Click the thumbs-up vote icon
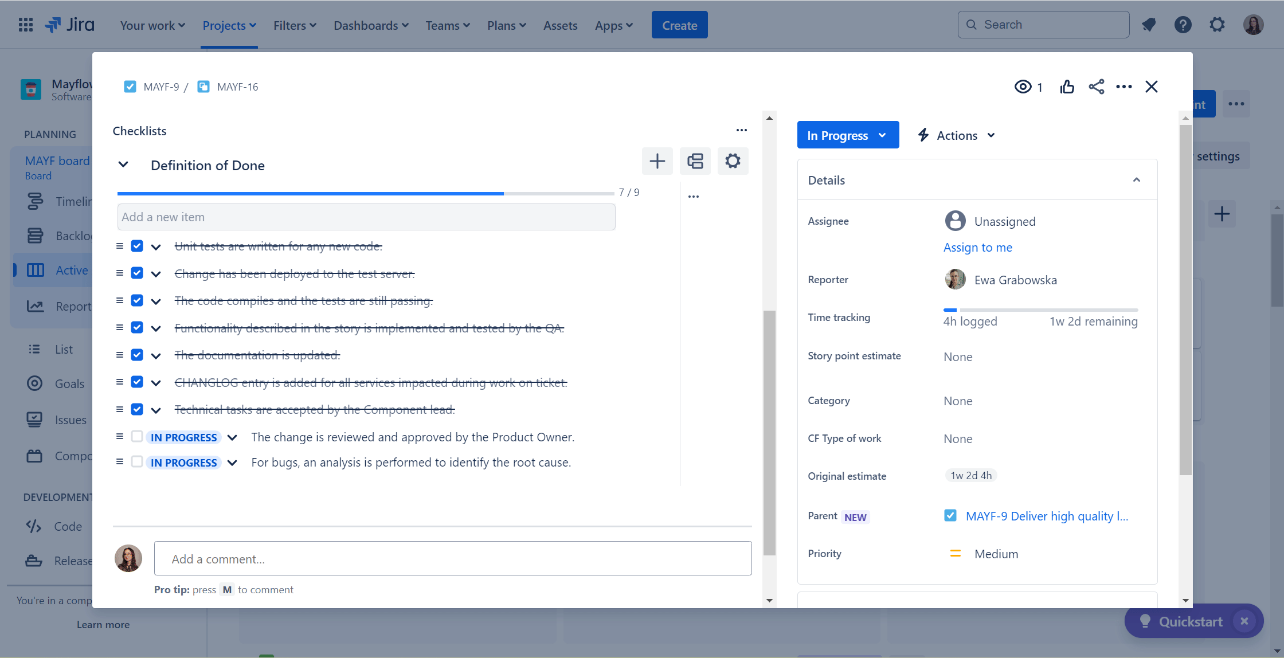 pyautogui.click(x=1067, y=87)
